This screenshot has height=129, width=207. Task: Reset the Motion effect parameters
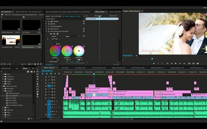[84, 21]
